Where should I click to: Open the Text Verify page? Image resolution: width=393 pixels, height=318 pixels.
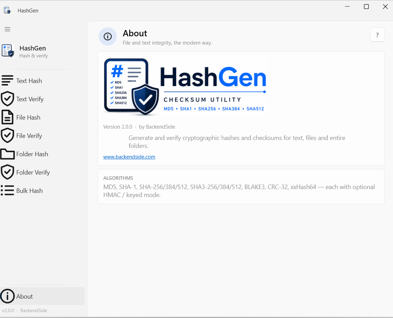click(42, 99)
